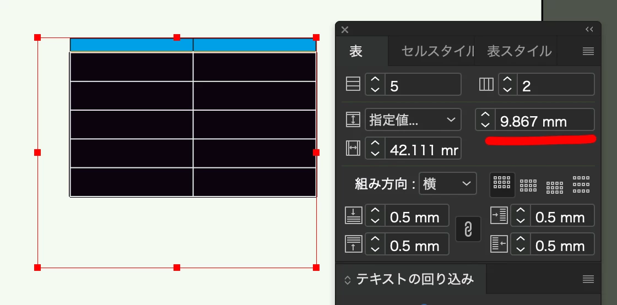Screen dimensions: 617x305
Task: Click the top cell inset icon
Action: (353, 215)
